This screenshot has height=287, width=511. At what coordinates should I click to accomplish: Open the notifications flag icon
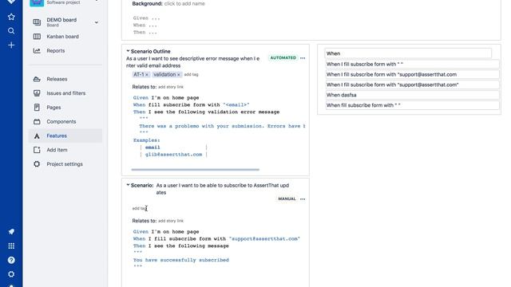(x=11, y=232)
